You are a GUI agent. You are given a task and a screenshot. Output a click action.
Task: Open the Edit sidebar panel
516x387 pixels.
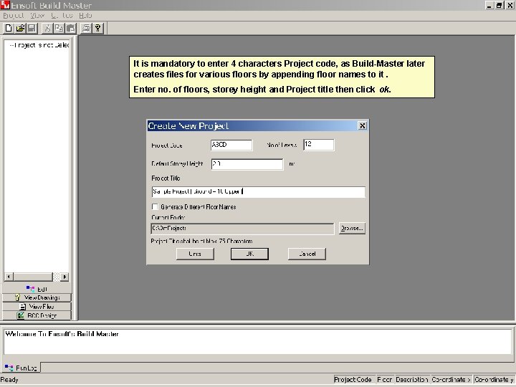pos(37,289)
